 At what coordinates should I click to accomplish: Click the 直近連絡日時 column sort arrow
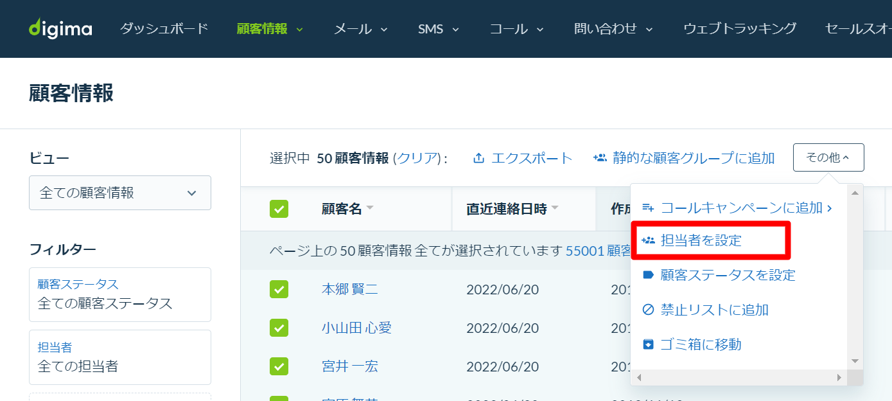coord(555,208)
